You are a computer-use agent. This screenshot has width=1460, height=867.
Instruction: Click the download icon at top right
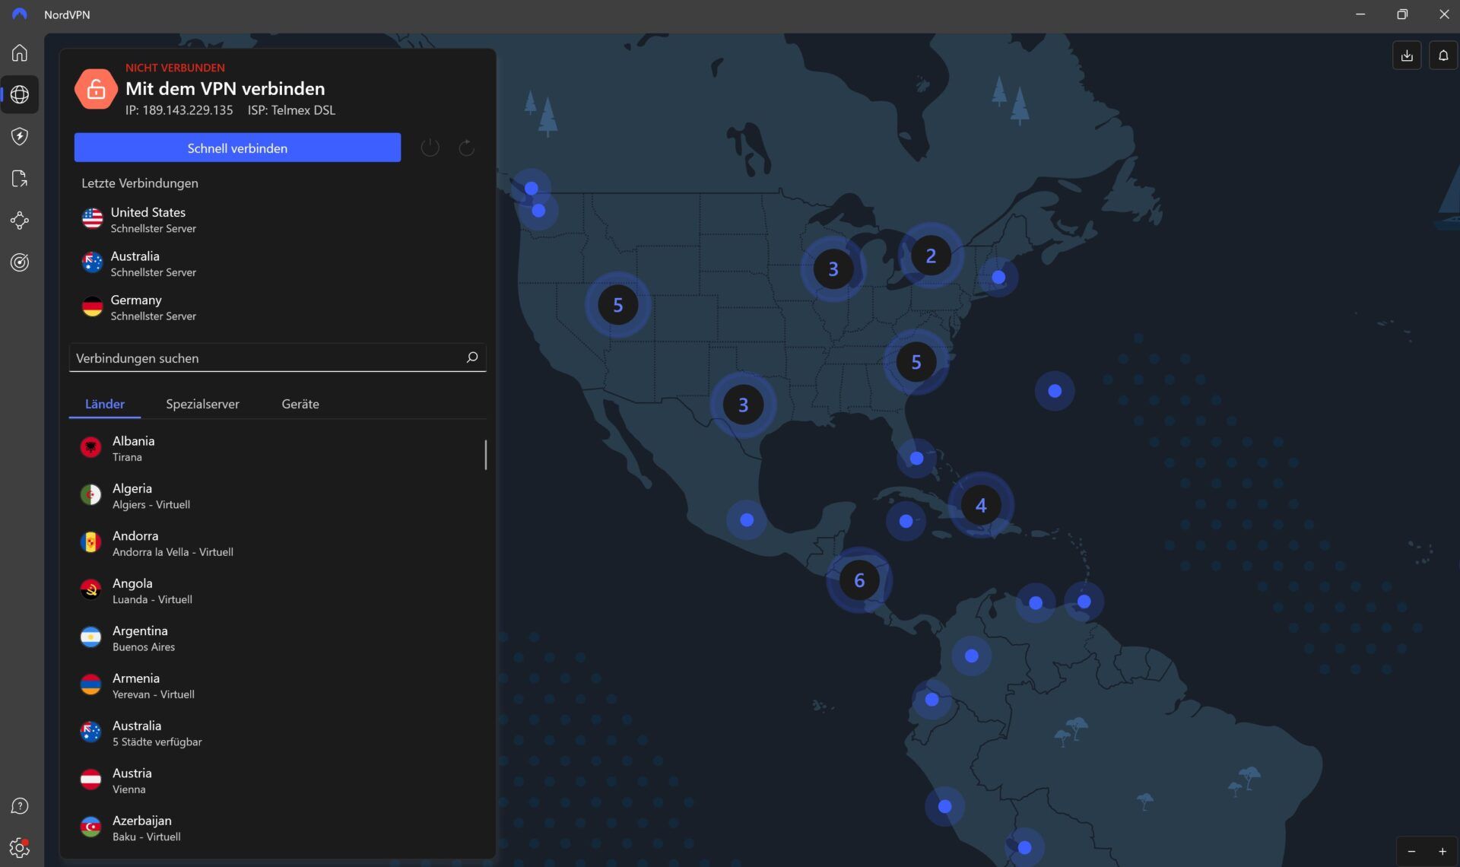(1407, 56)
